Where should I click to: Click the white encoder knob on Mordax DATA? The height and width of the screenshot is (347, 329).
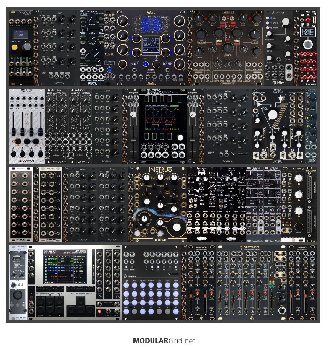point(180,138)
